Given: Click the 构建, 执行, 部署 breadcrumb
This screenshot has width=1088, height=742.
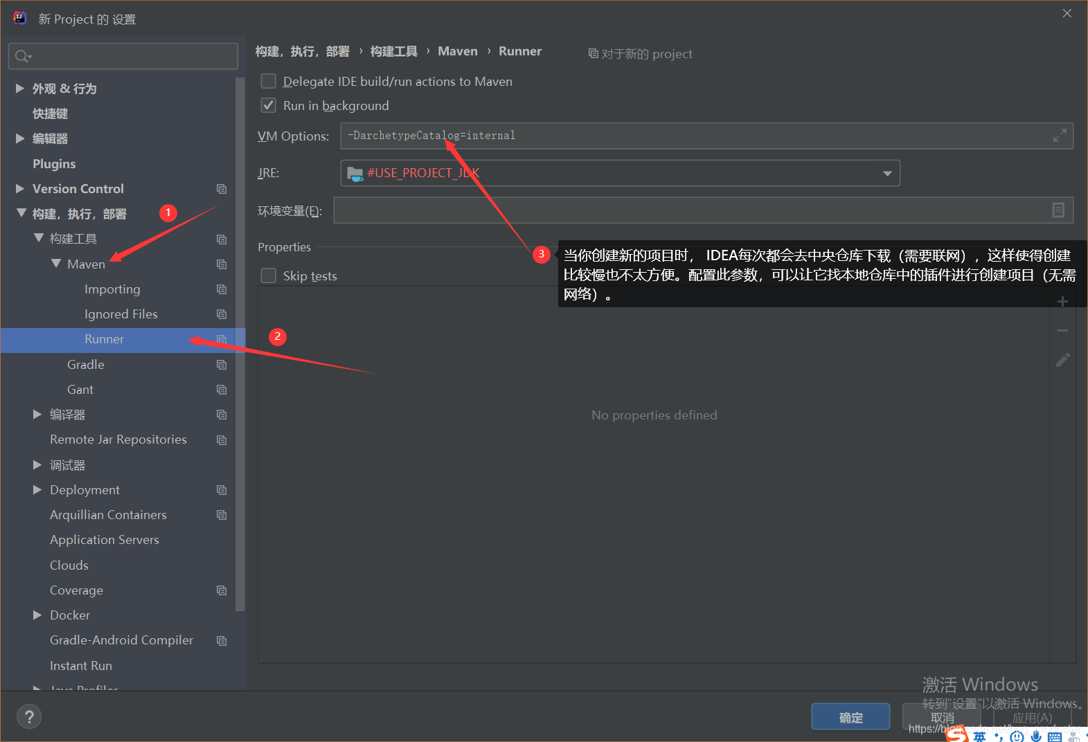Looking at the screenshot, I should tap(303, 51).
